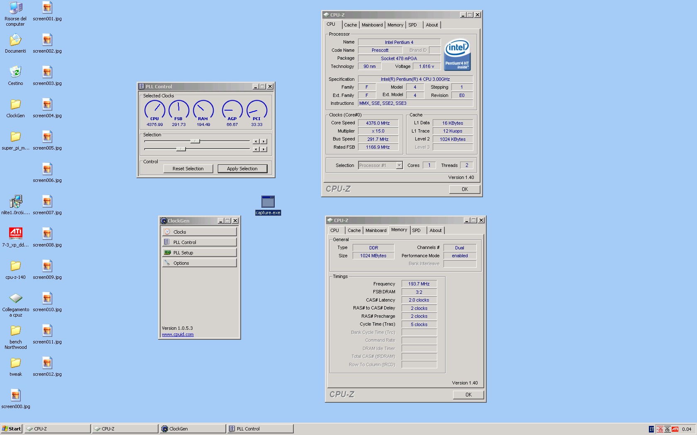Select screen005.jpg file icon
The width and height of the screenshot is (697, 435).
click(x=47, y=136)
